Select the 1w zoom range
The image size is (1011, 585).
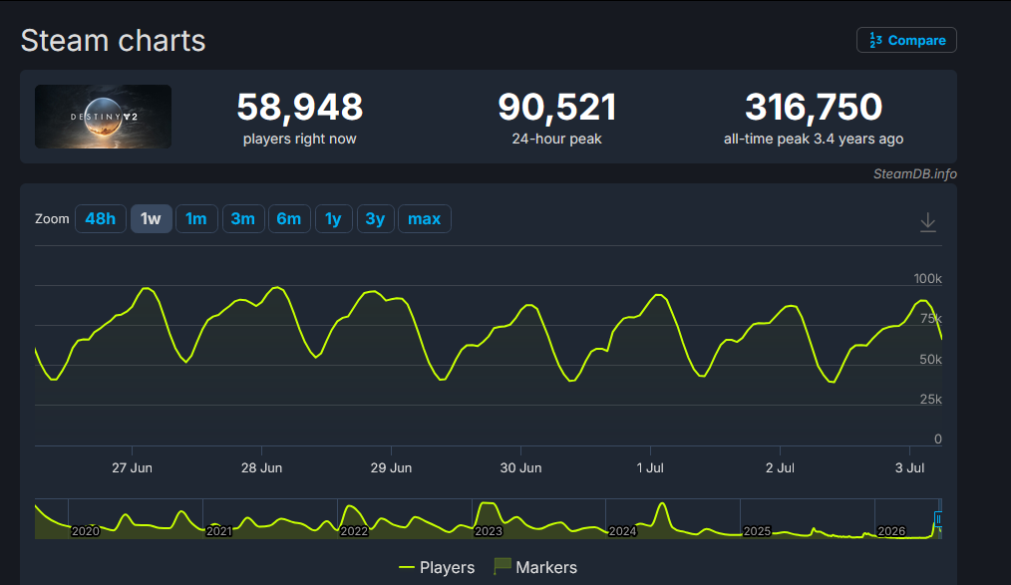[151, 219]
